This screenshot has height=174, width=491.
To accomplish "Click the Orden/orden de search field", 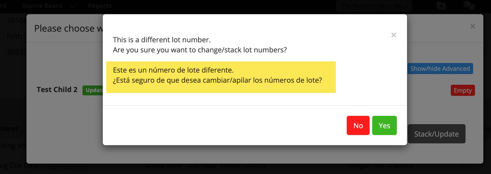I will tap(374, 6).
